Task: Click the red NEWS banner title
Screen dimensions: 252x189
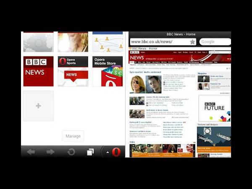Action: tap(137, 58)
